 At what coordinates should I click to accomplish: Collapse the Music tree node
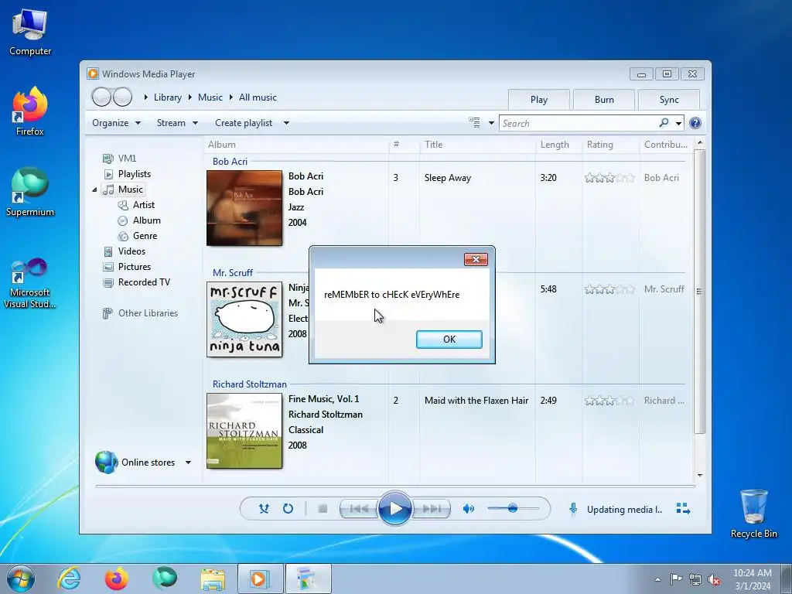94,189
